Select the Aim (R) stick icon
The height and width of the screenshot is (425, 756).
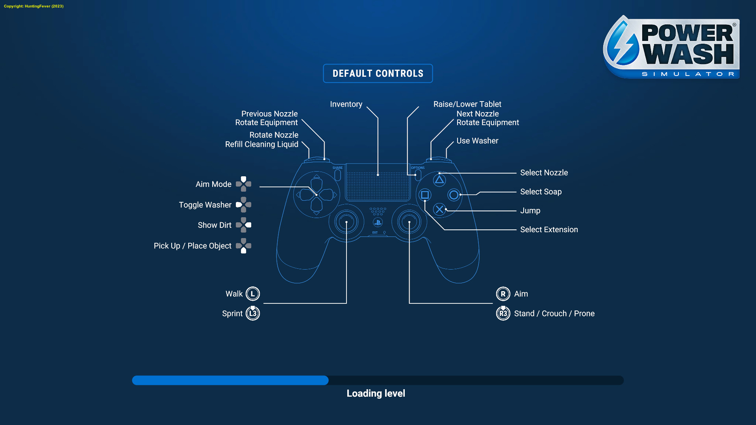coord(502,294)
